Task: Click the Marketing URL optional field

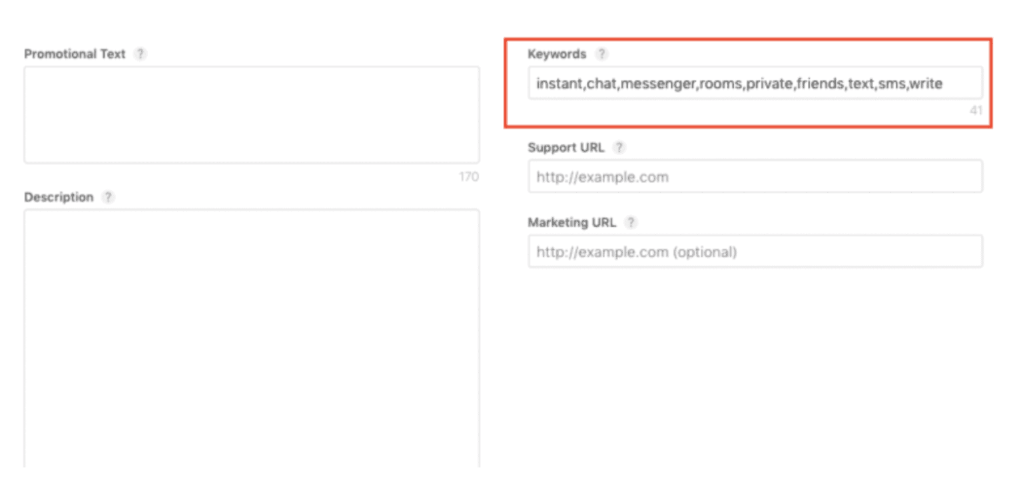Action: pyautogui.click(x=755, y=251)
